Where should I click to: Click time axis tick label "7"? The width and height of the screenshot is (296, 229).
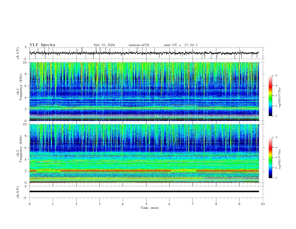[x=193, y=204]
